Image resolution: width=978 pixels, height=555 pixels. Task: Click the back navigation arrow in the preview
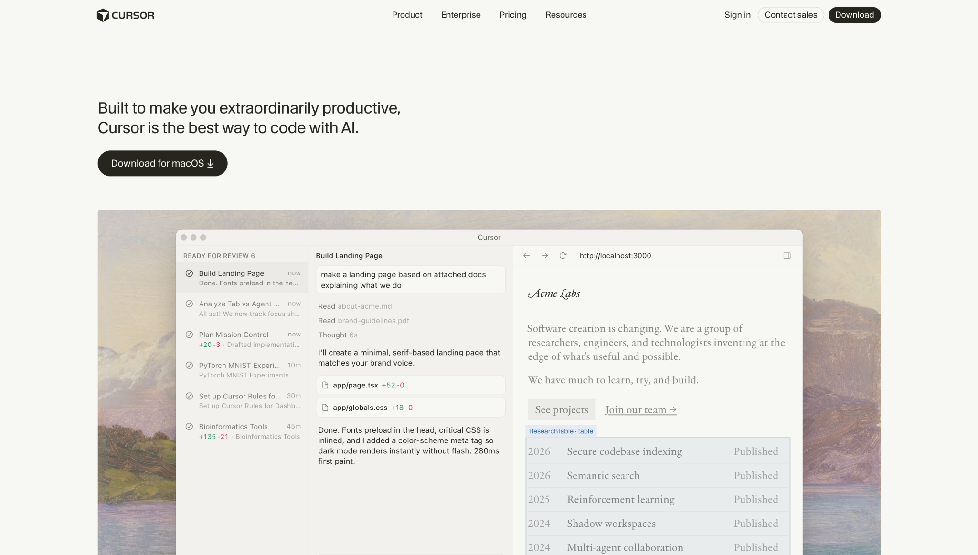pos(527,256)
